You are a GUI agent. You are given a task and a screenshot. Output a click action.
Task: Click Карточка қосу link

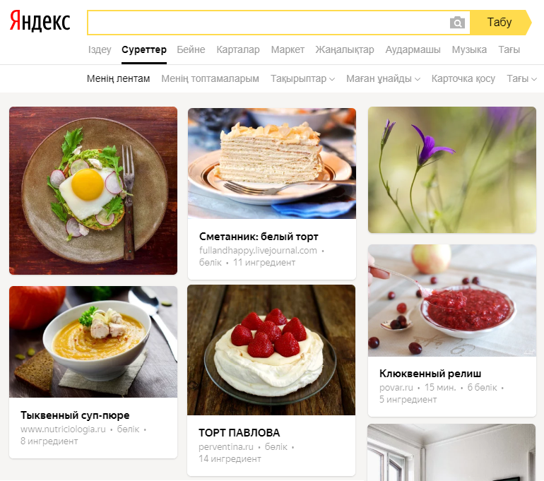(x=463, y=78)
